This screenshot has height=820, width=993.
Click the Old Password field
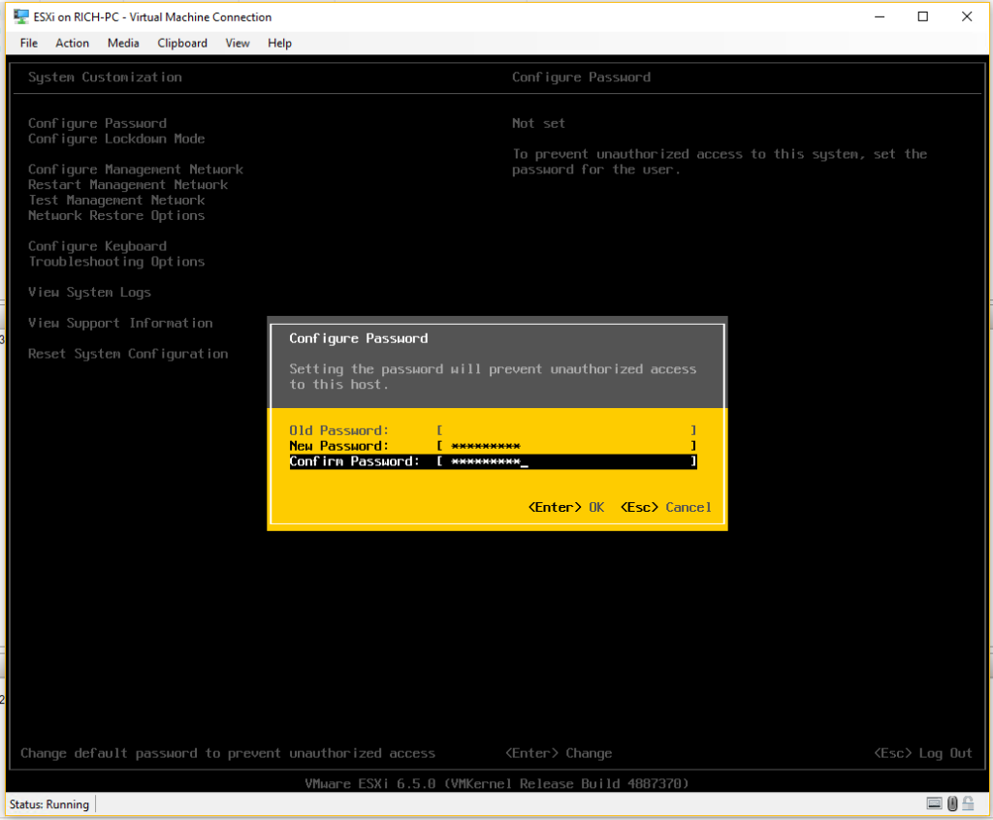pos(566,430)
